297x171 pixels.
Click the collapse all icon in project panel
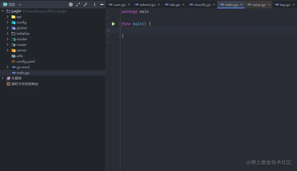85,4
